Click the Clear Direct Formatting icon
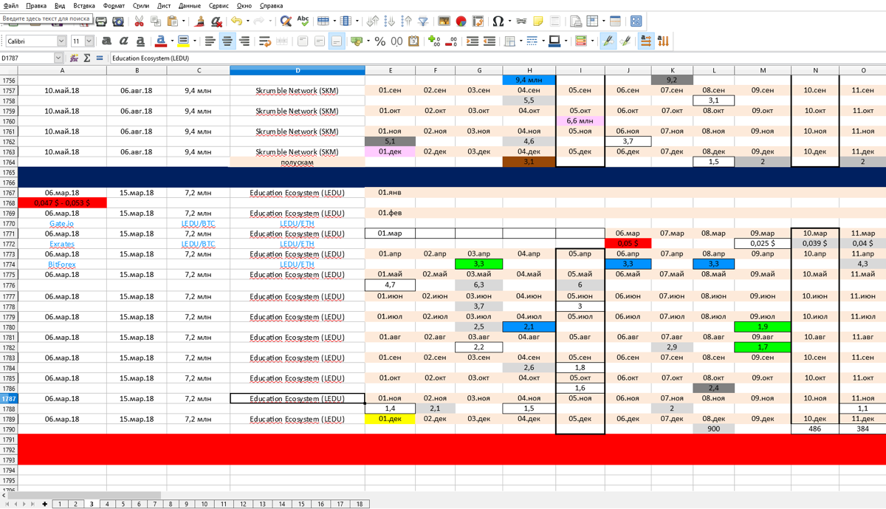The width and height of the screenshot is (886, 509). [216, 21]
